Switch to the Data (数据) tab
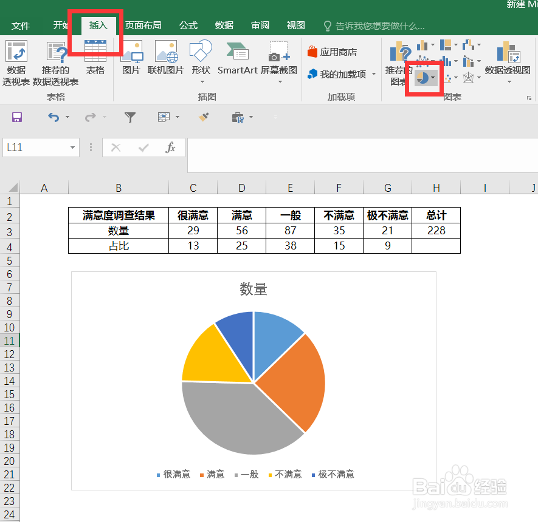 coord(224,25)
